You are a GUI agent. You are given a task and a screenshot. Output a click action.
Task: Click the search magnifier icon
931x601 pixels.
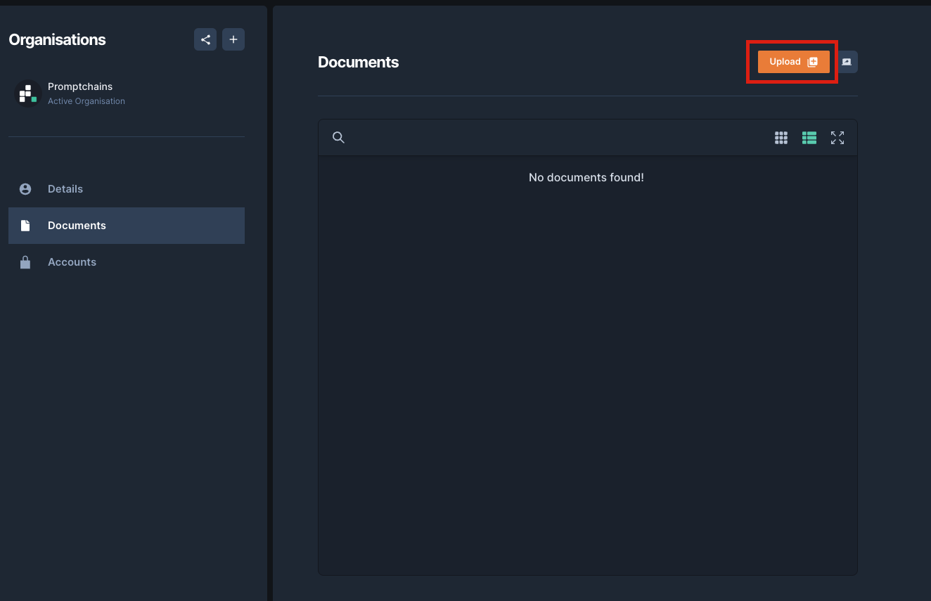(338, 137)
